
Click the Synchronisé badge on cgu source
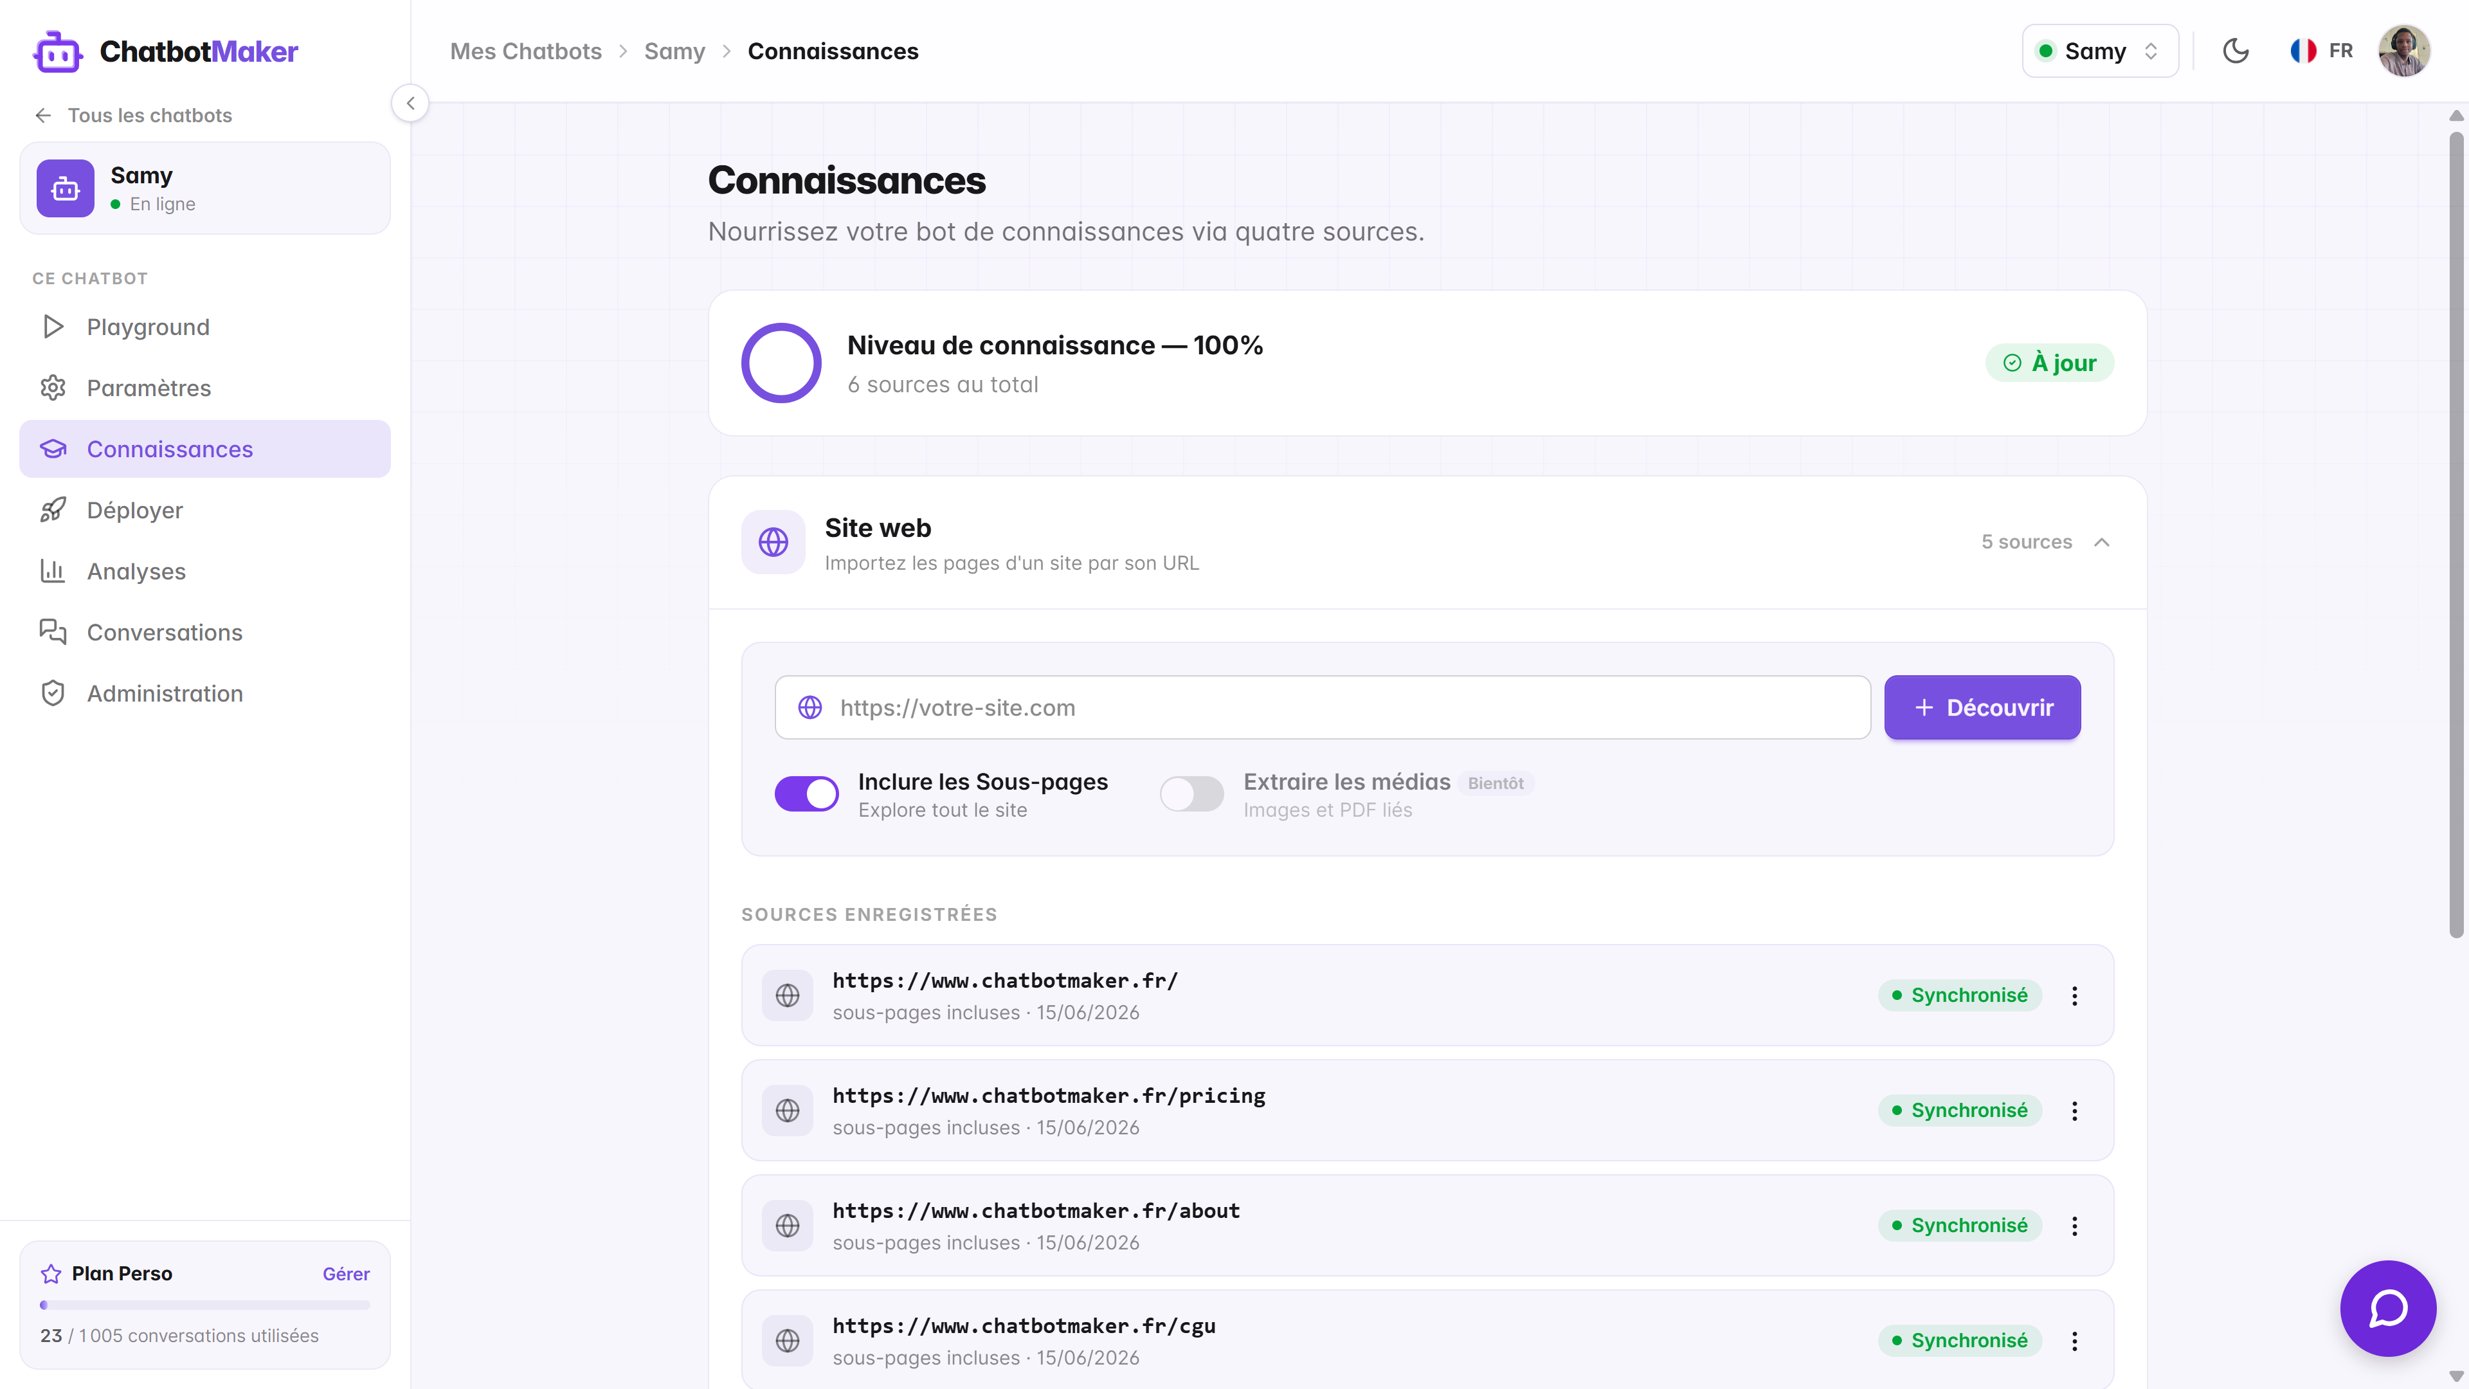coord(1959,1340)
